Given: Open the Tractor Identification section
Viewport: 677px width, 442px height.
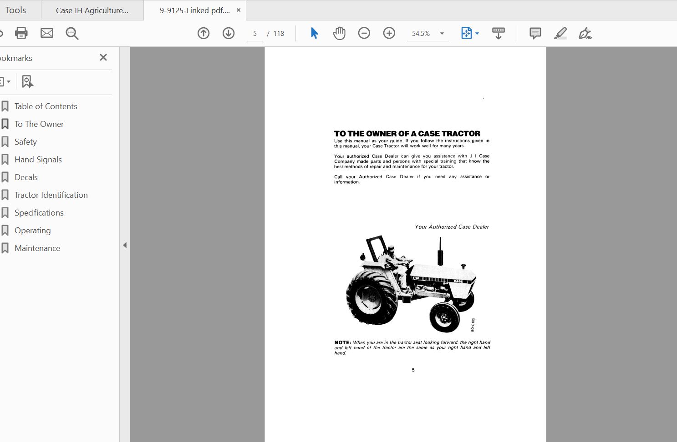Looking at the screenshot, I should coord(51,195).
